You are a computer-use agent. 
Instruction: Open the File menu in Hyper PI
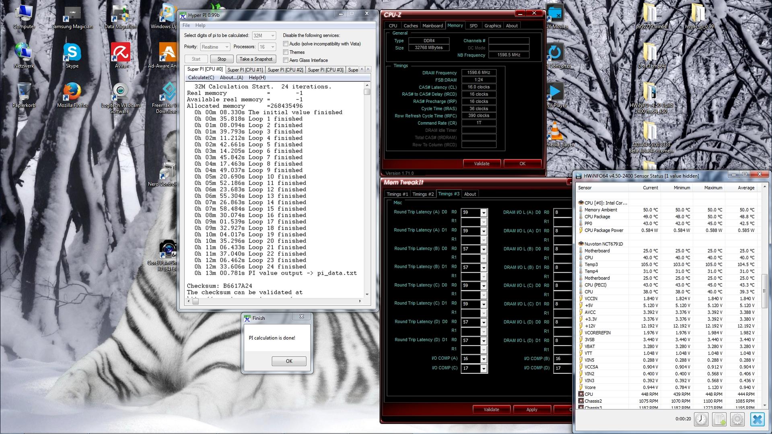point(186,25)
